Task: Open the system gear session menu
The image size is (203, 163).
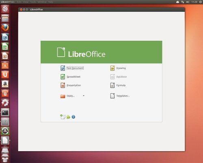Action: click(200, 2)
